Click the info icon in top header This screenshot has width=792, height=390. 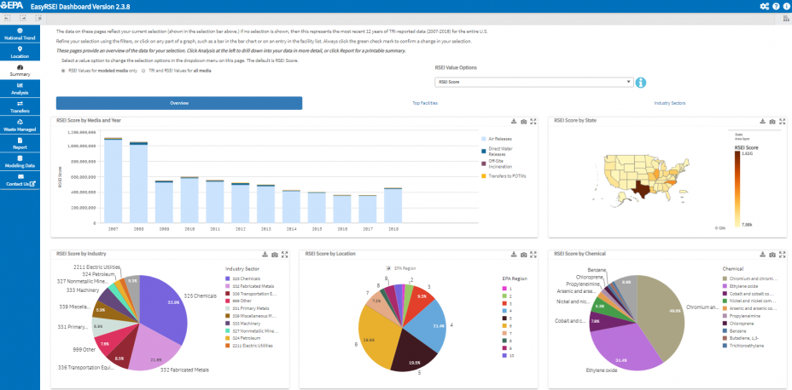point(786,6)
